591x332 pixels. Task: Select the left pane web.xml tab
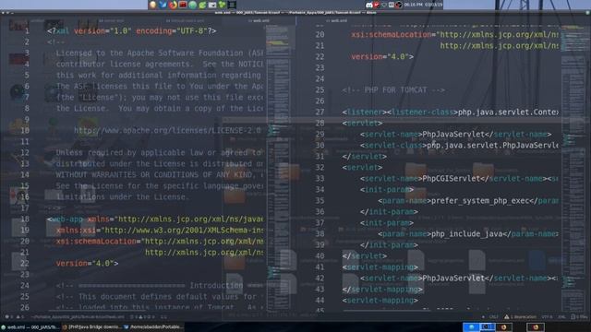click(x=259, y=20)
